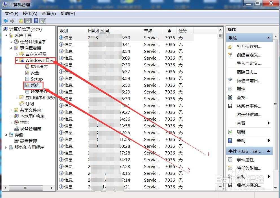Image resolution: width=280 pixels, height=198 pixels.
Task: Click the Forward arrow toolbar icon
Action: (x=12, y=21)
